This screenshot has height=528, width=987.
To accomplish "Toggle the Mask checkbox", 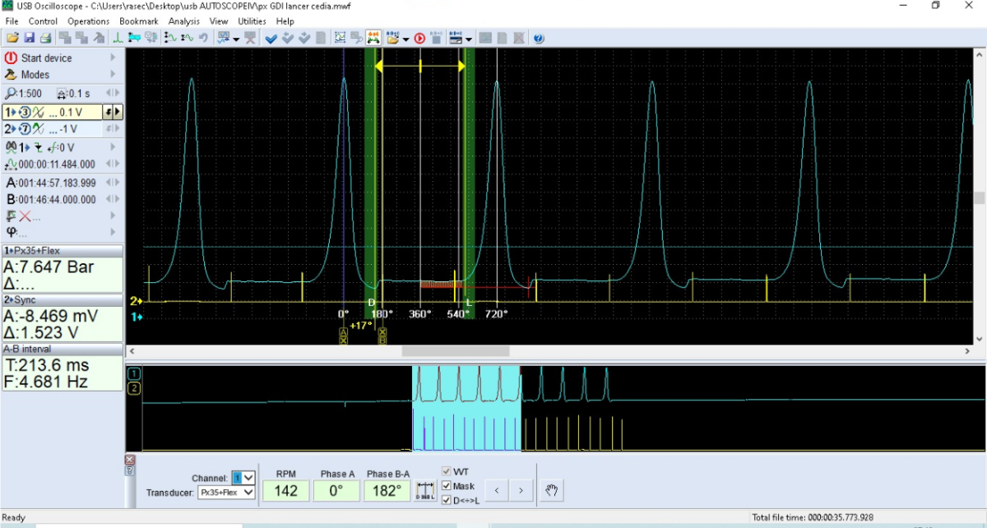I will [x=447, y=486].
